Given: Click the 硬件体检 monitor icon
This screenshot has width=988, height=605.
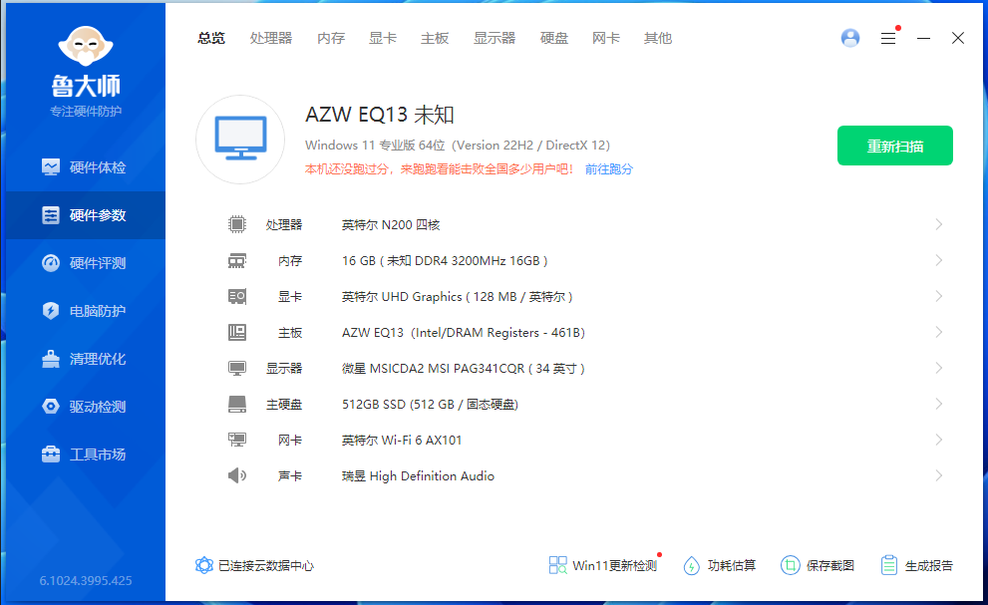Looking at the screenshot, I should tap(51, 167).
